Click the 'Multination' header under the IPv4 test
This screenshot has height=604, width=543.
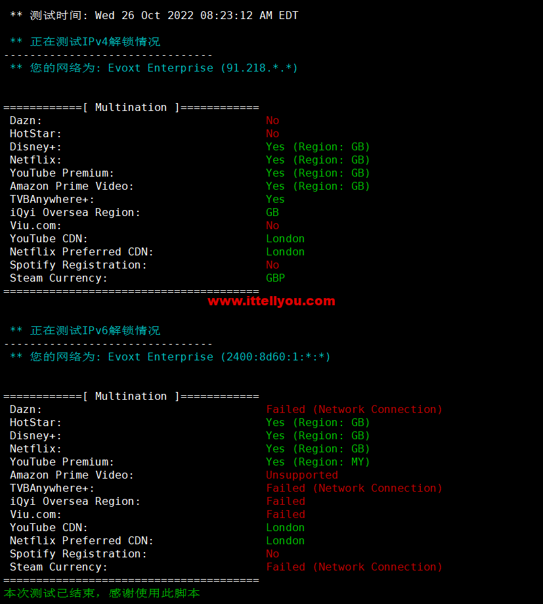click(131, 107)
